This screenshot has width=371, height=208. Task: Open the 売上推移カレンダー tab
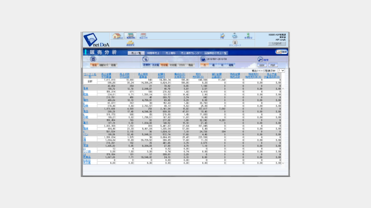click(191, 53)
